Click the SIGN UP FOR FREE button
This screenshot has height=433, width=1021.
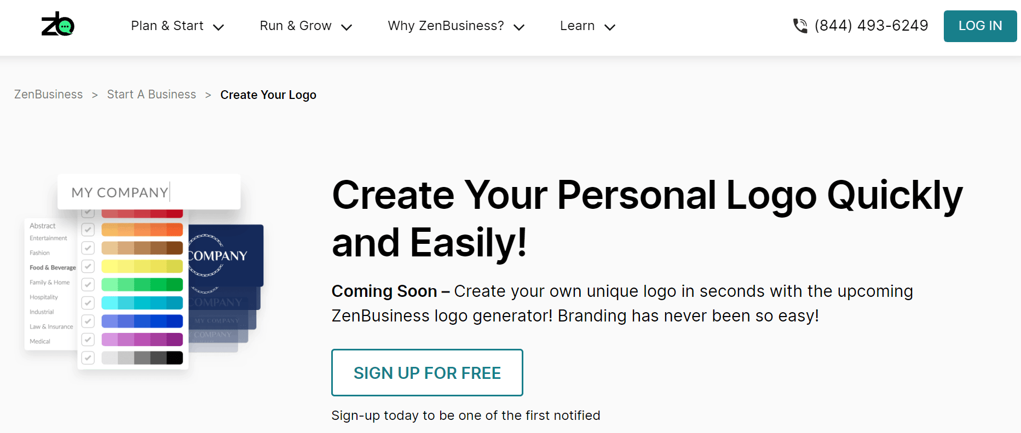(x=427, y=372)
